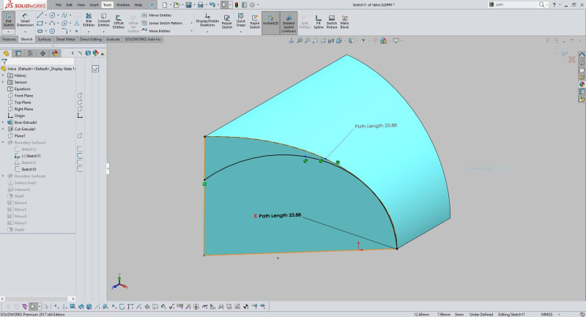Click Mirror Entities
Image resolution: width=586 pixels, height=317 pixels.
157,15
